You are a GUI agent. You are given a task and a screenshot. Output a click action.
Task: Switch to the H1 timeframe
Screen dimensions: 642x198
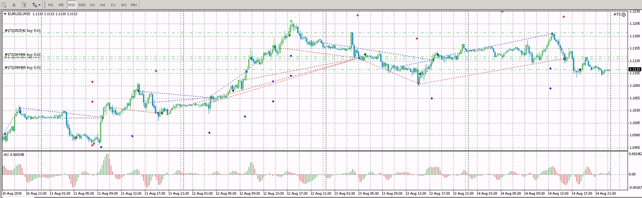92,5
